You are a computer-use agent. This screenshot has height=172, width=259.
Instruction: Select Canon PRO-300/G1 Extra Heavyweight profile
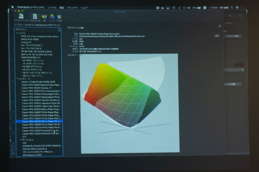41,91
